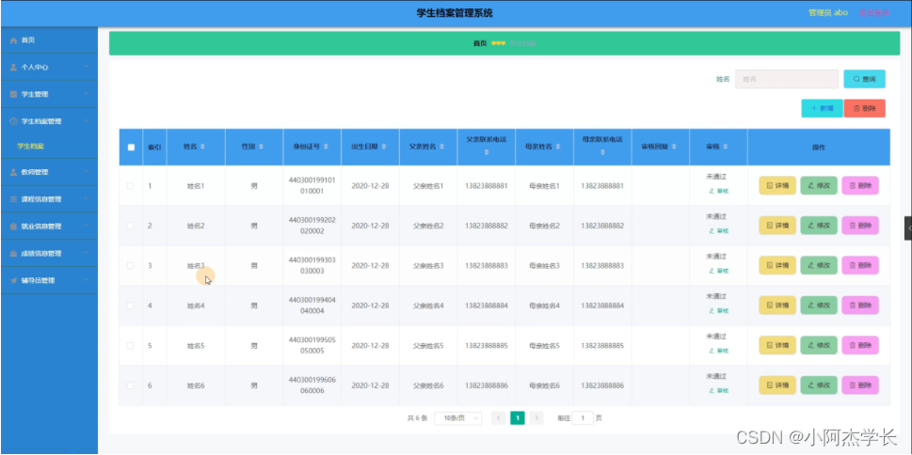Click the 姓名 search input field
Screen dimensions: 912x455
pyautogui.click(x=787, y=79)
